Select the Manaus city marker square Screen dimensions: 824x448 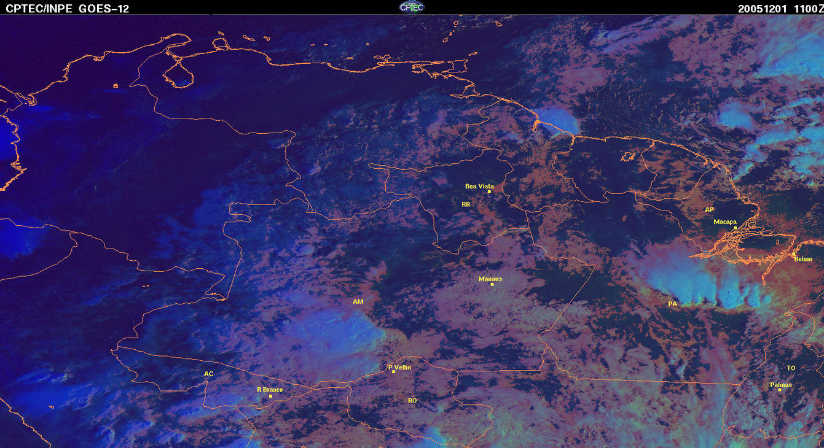492,284
